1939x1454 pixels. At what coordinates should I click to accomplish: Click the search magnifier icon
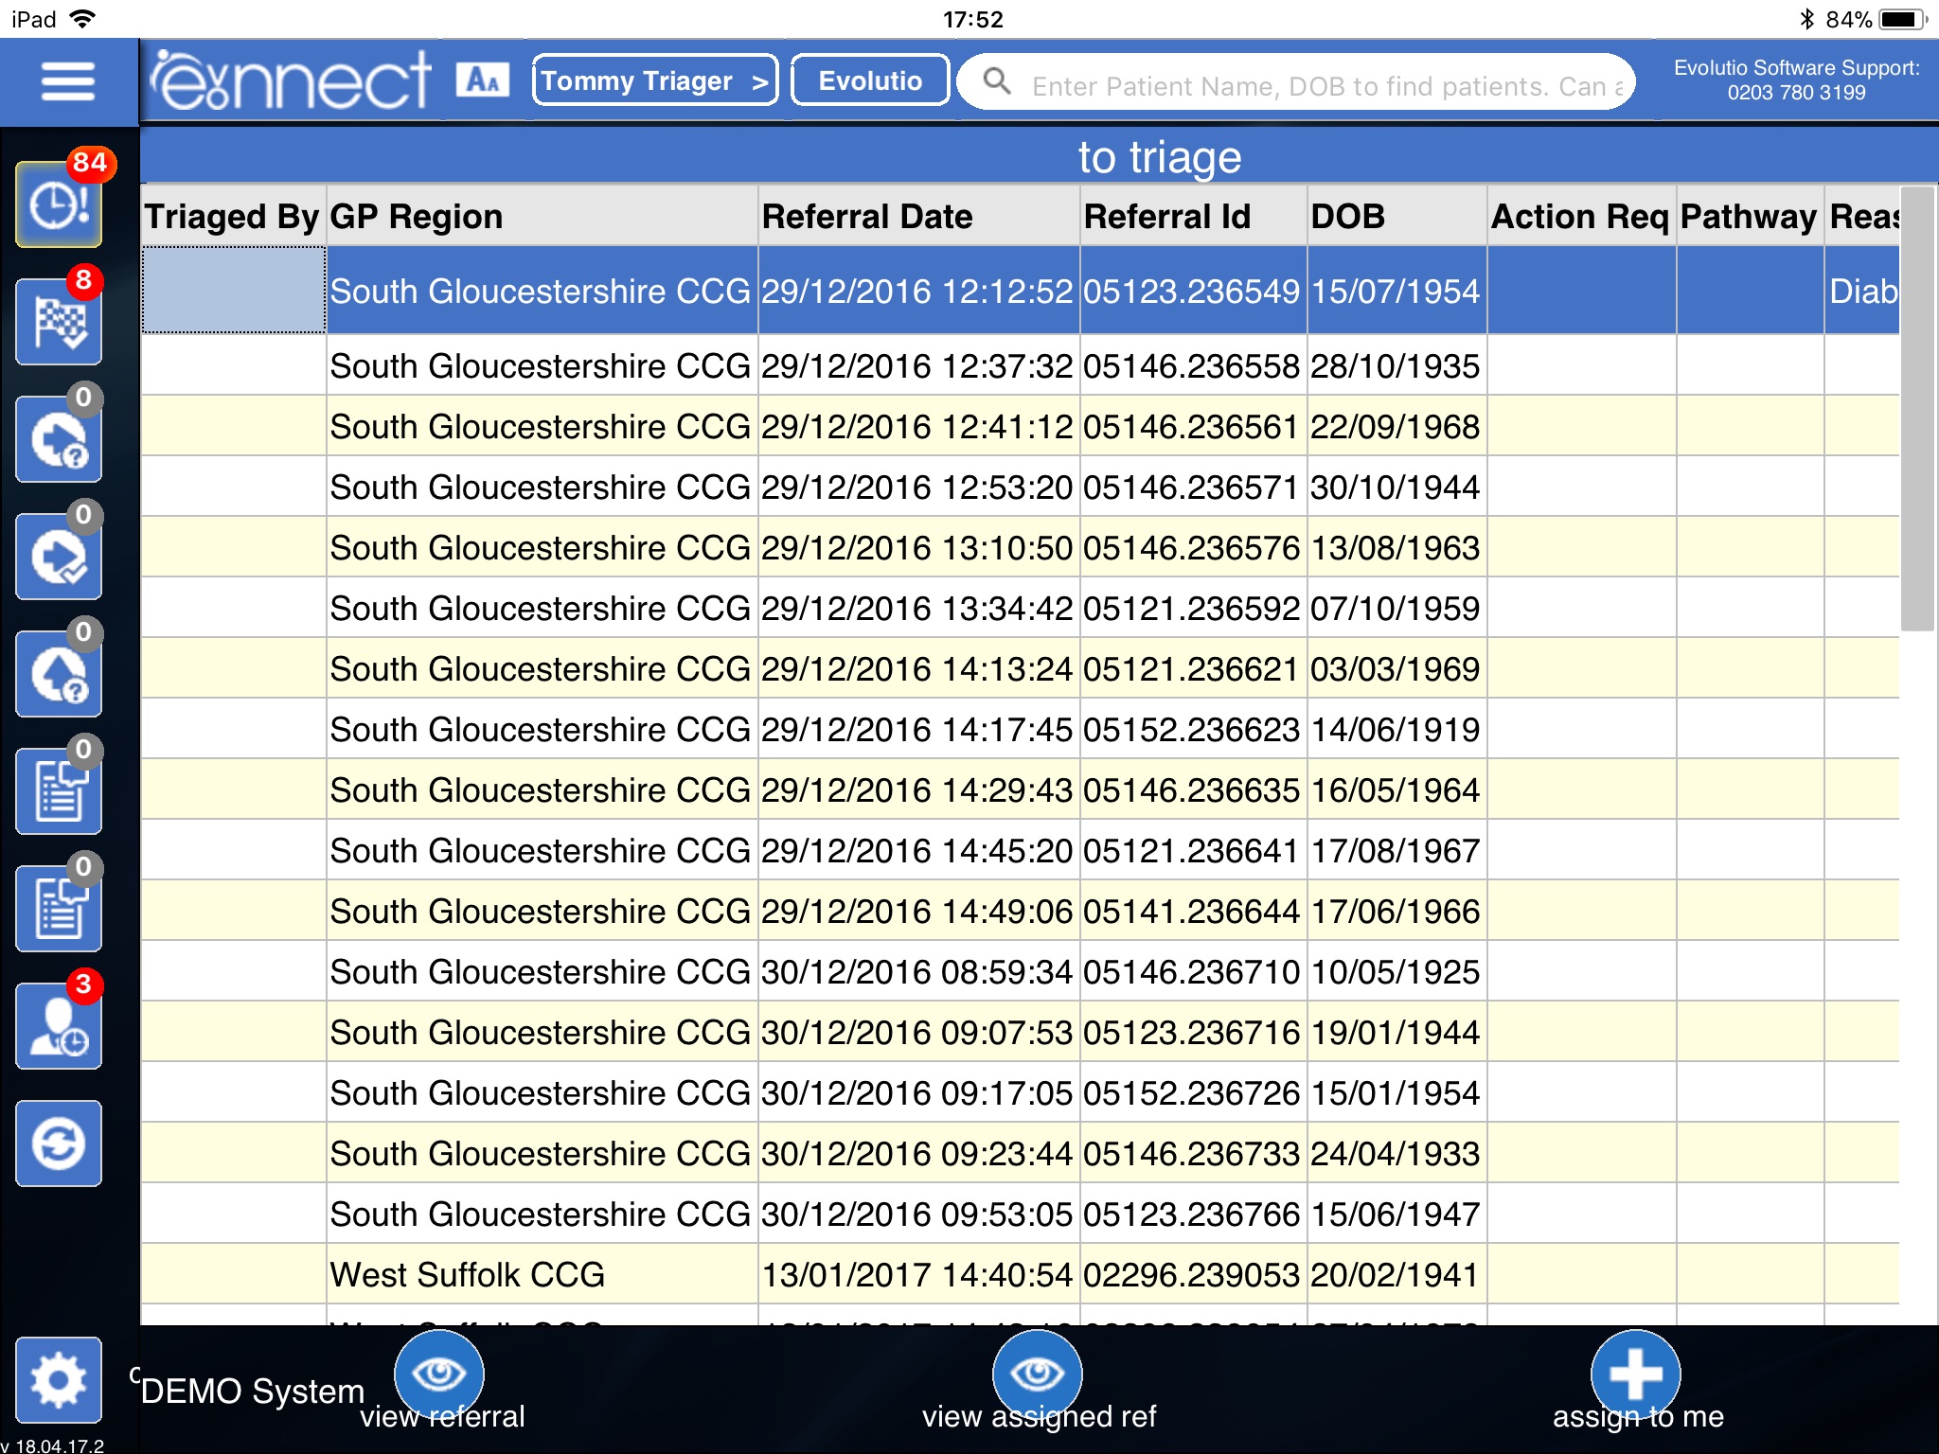point(997,81)
